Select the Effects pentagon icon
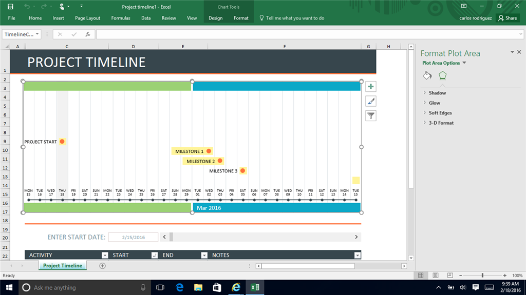Image resolution: width=526 pixels, height=295 pixels. click(x=442, y=75)
